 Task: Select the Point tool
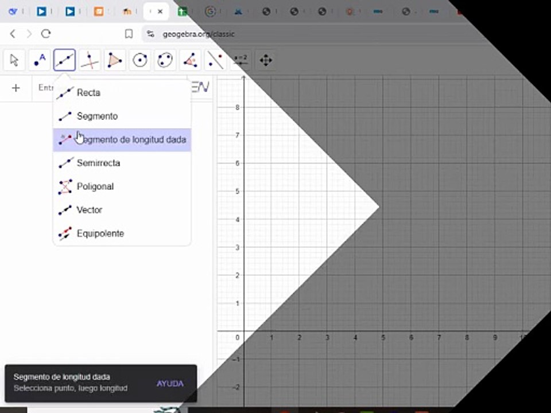coord(40,60)
